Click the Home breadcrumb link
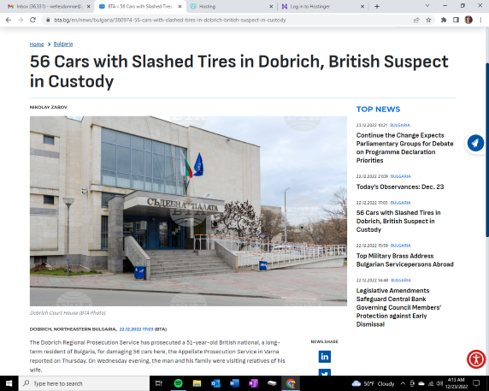Screen dimensions: 489x391 [37, 44]
